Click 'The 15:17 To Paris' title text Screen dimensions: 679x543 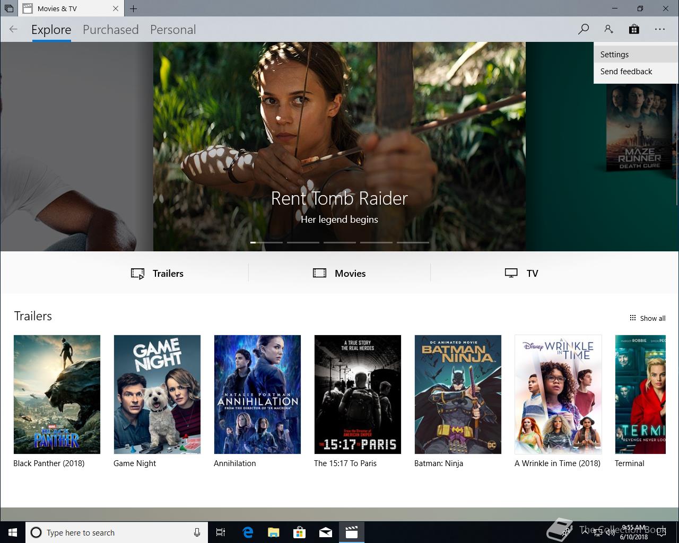click(x=345, y=463)
